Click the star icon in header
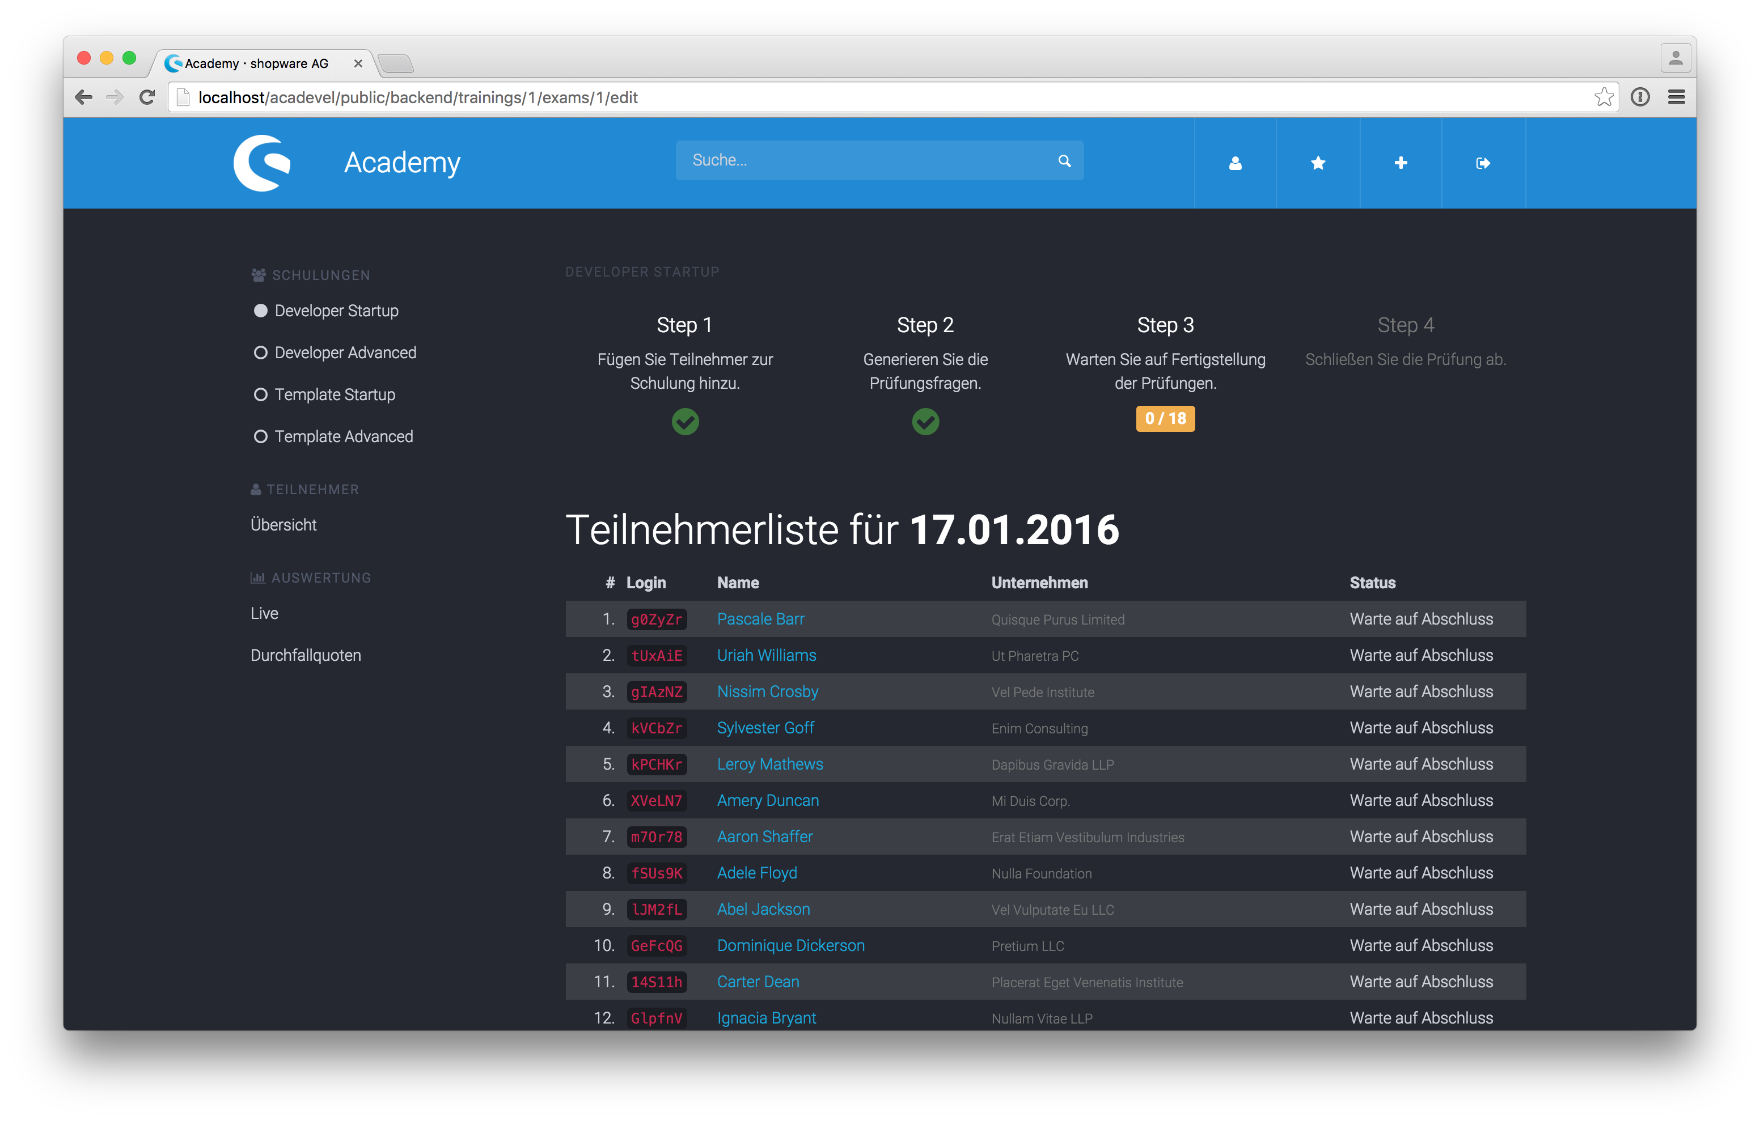This screenshot has height=1121, width=1760. (1318, 163)
